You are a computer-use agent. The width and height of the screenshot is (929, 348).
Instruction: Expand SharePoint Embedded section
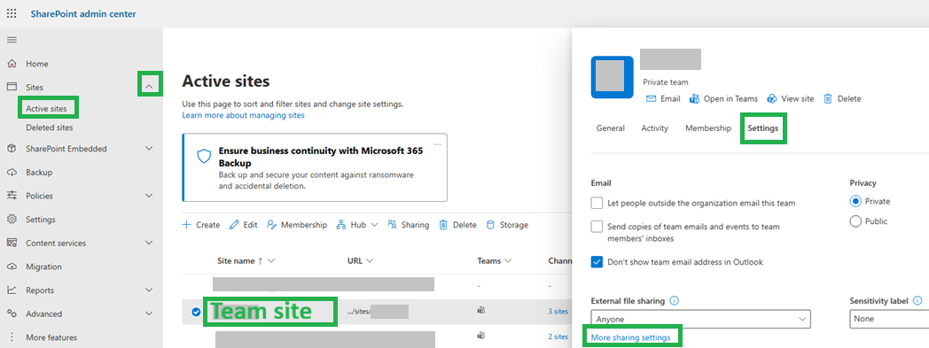pyautogui.click(x=149, y=149)
